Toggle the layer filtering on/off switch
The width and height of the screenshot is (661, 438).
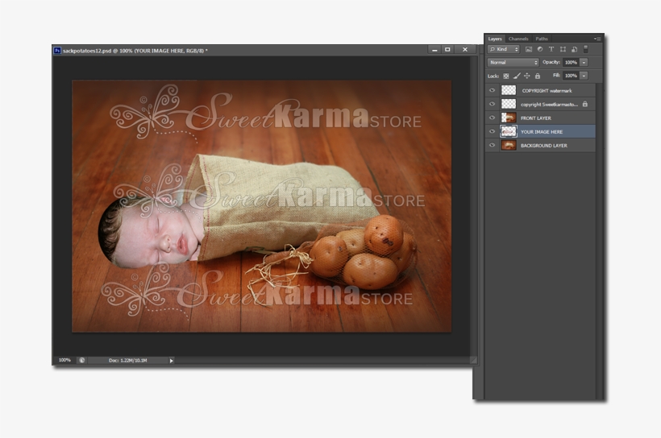[x=585, y=49]
